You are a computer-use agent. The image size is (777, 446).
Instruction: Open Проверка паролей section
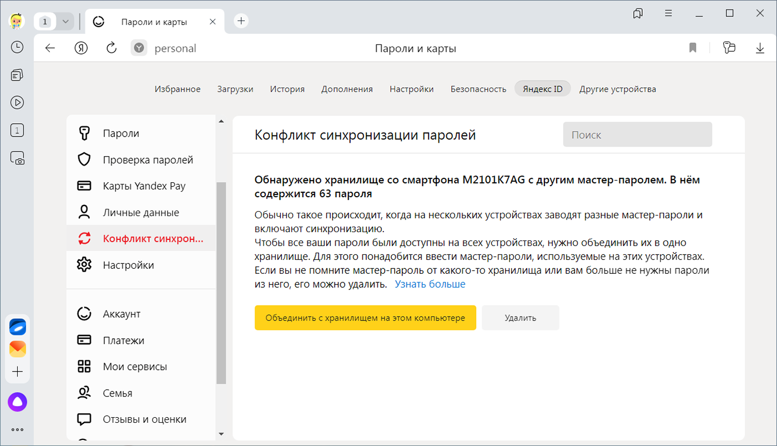pyautogui.click(x=141, y=160)
